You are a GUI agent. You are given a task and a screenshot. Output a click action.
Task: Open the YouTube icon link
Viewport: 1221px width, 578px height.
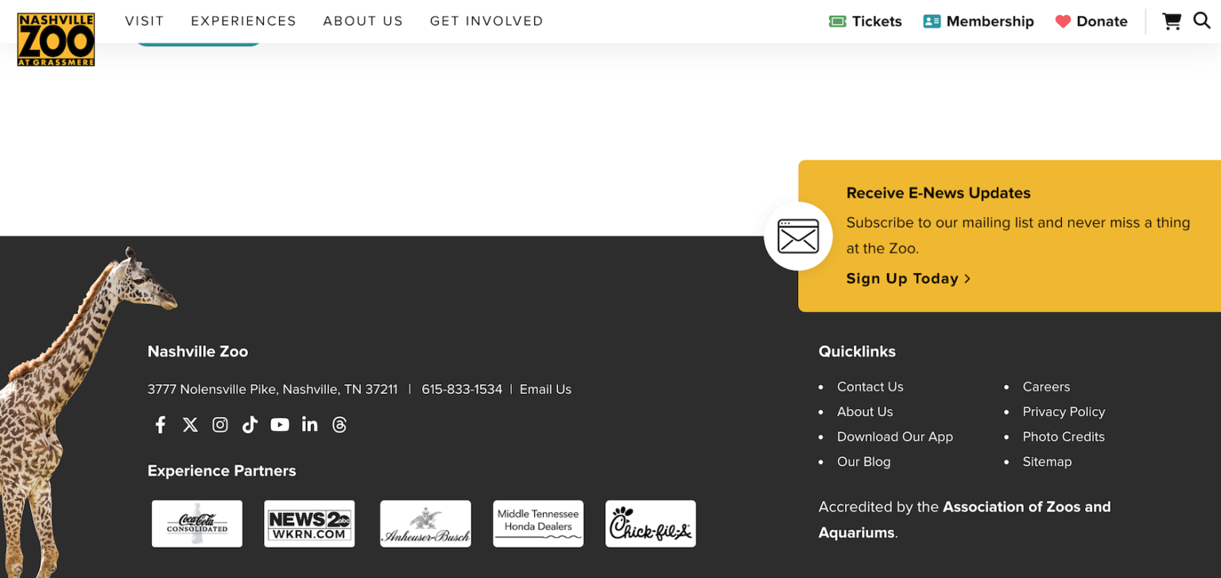pyautogui.click(x=280, y=425)
